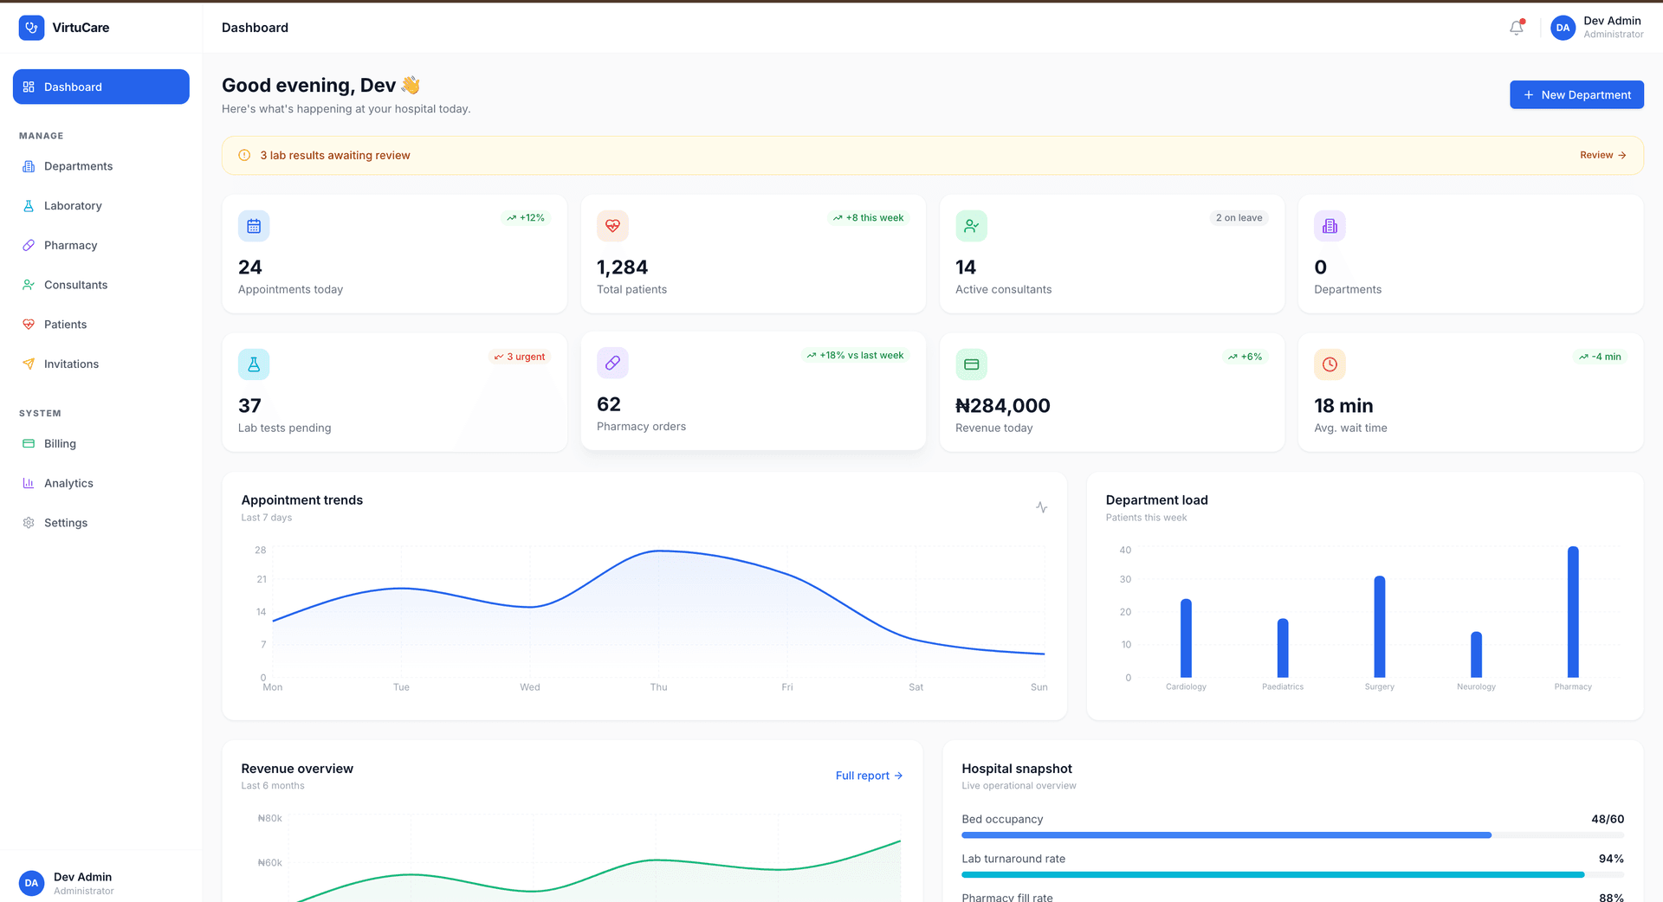Select Pharmacy in the sidebar
This screenshot has height=902, width=1663.
[100, 245]
